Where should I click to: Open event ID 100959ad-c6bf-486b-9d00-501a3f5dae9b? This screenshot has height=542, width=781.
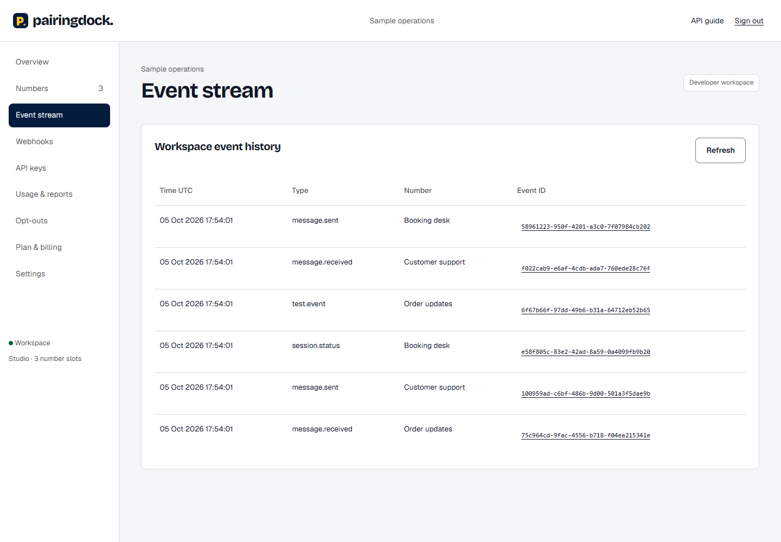point(586,394)
